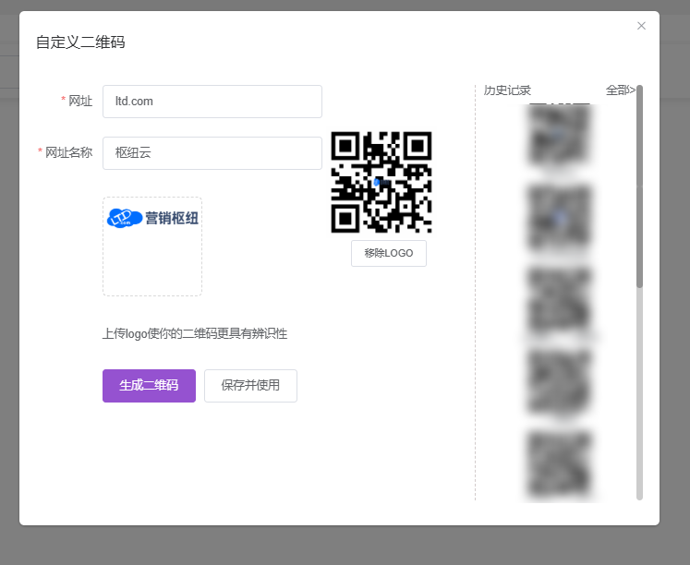The image size is (690, 565).
Task: Select the fourth blurred history QR thumbnail
Action: (559, 382)
